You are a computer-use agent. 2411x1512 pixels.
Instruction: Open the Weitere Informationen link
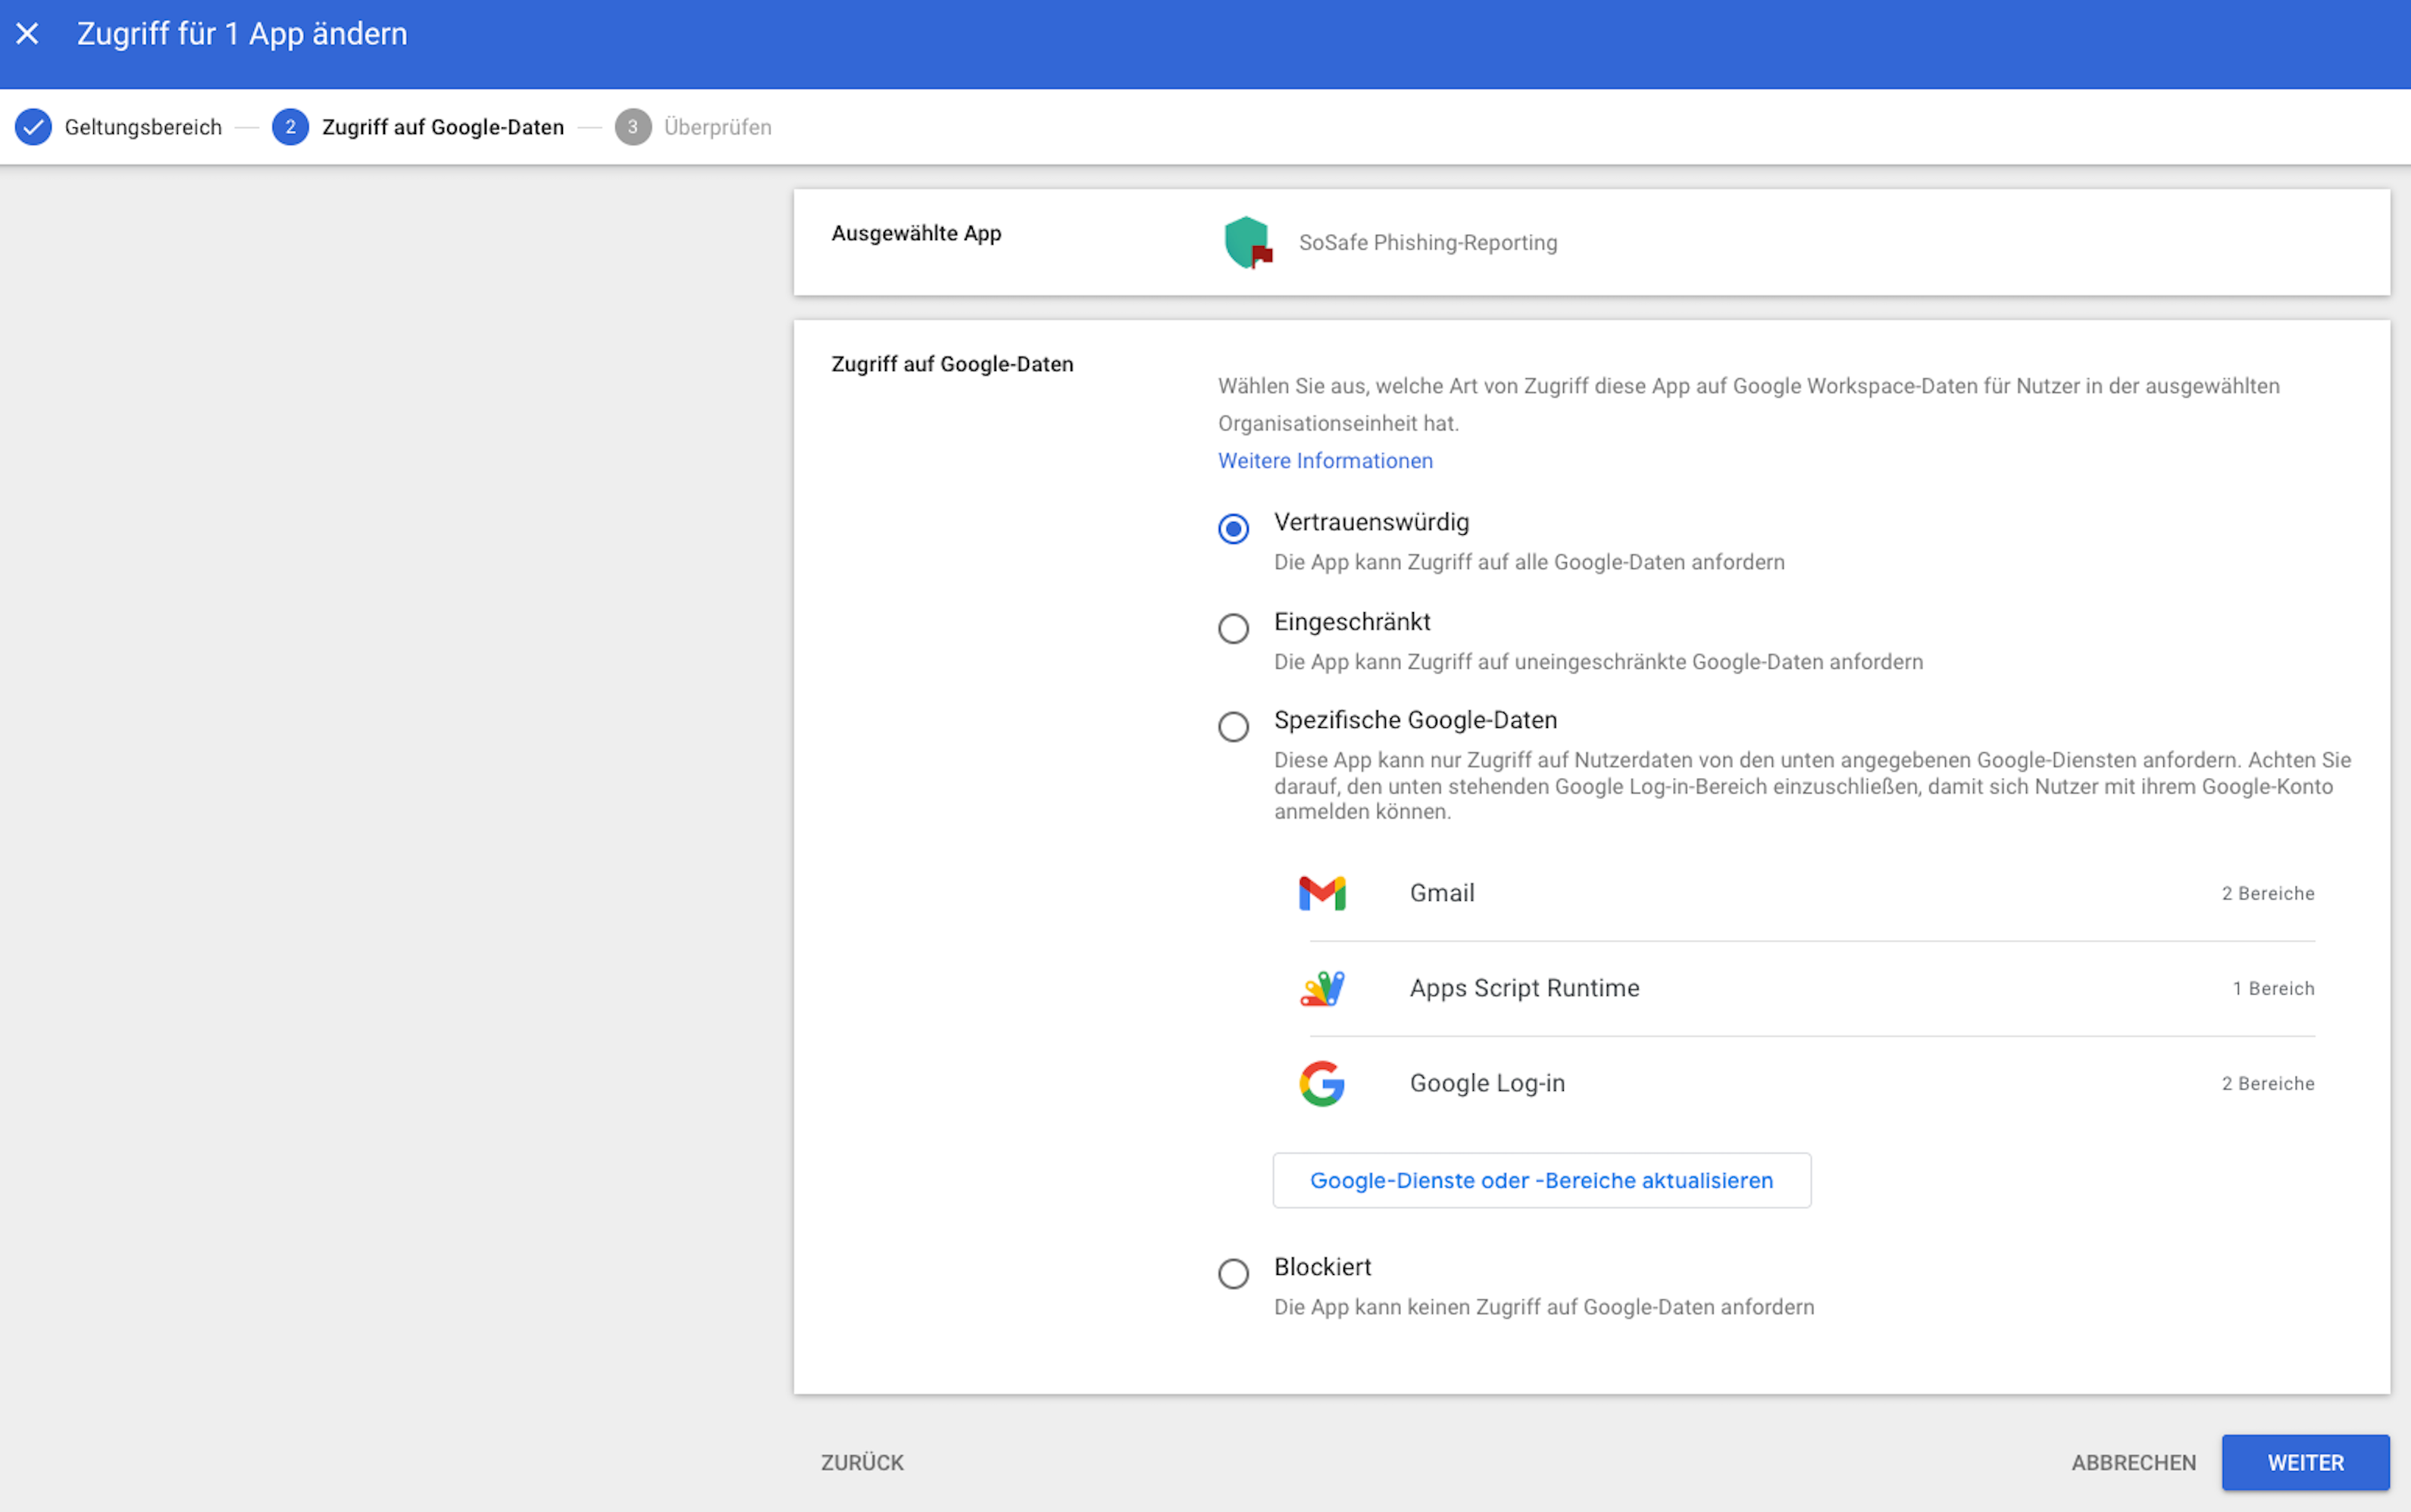1325,460
